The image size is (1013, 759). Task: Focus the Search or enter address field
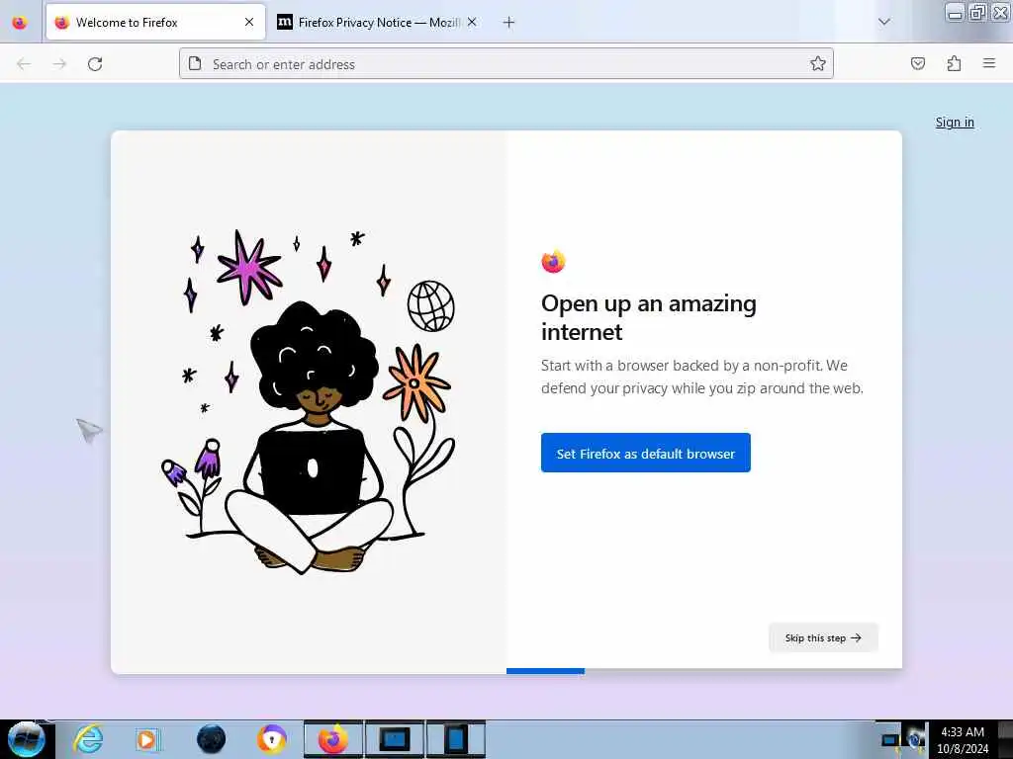coord(506,64)
